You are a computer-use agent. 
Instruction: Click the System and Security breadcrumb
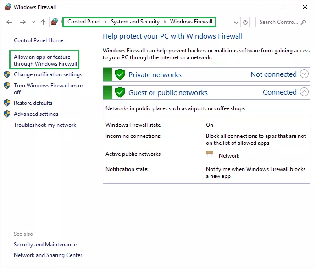(135, 22)
